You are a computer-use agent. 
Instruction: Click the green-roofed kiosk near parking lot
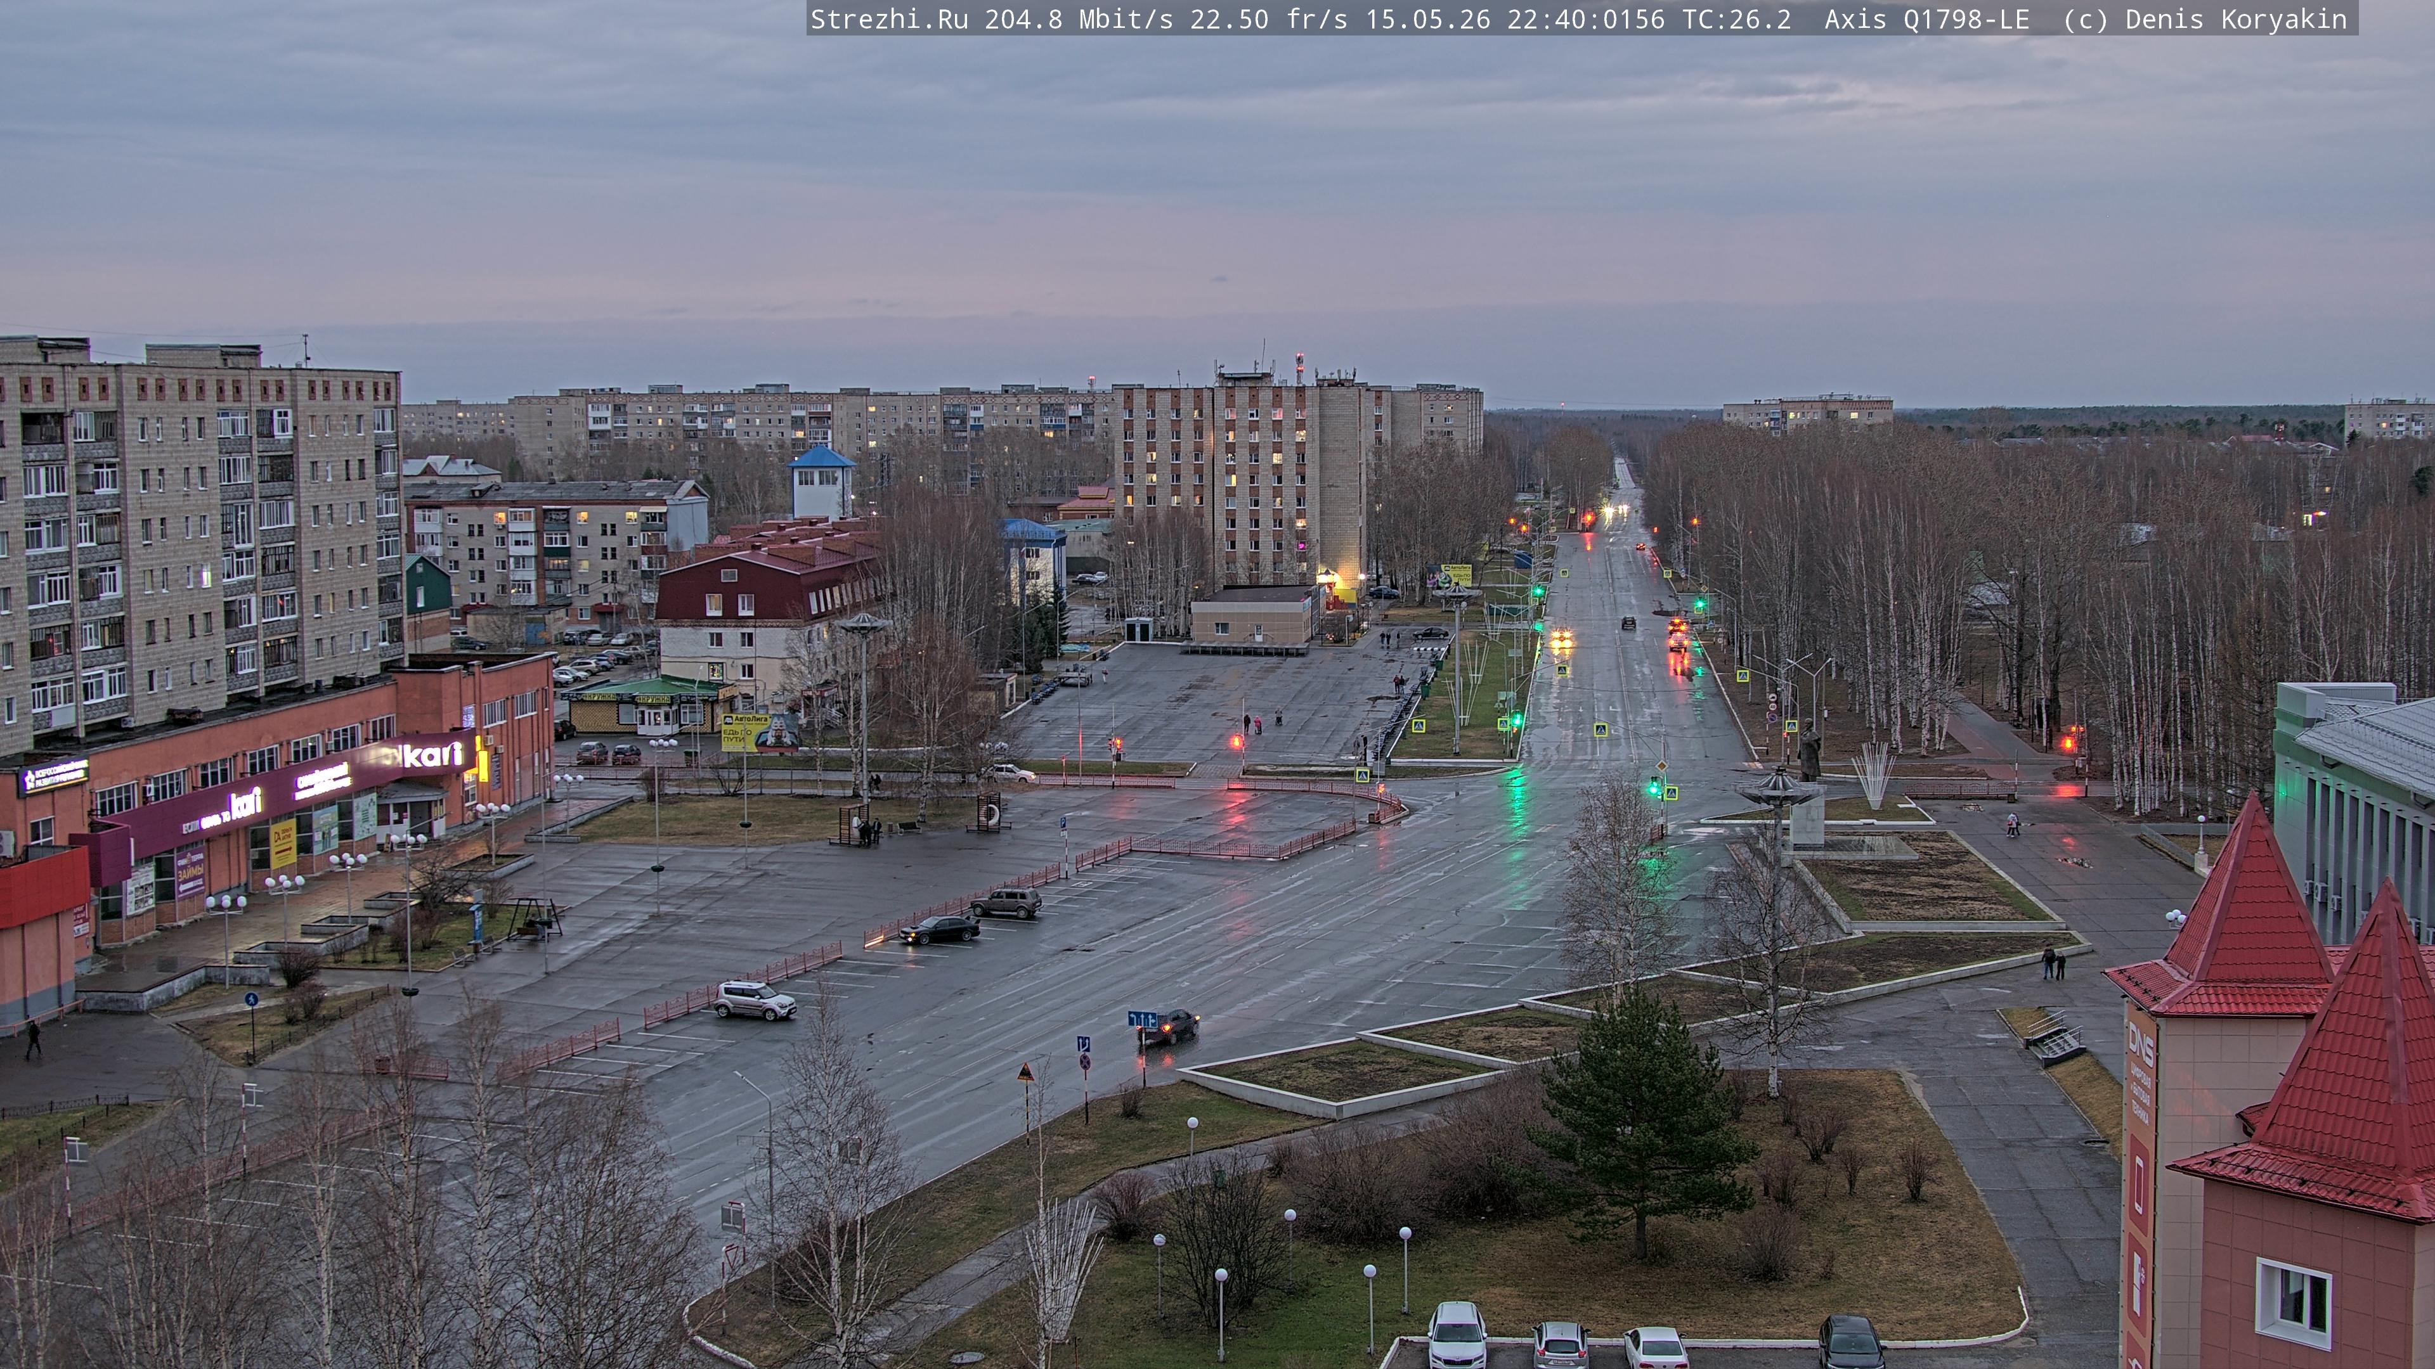[651, 705]
